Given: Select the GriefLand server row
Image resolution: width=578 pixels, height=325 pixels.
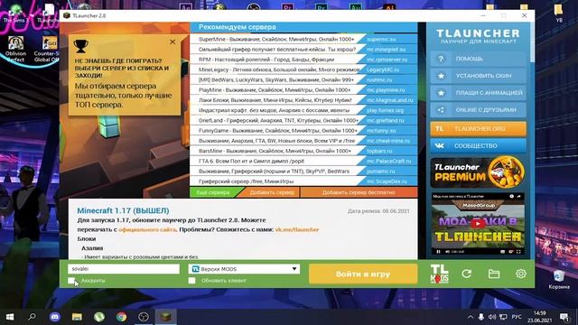Looking at the screenshot, I should (x=303, y=120).
